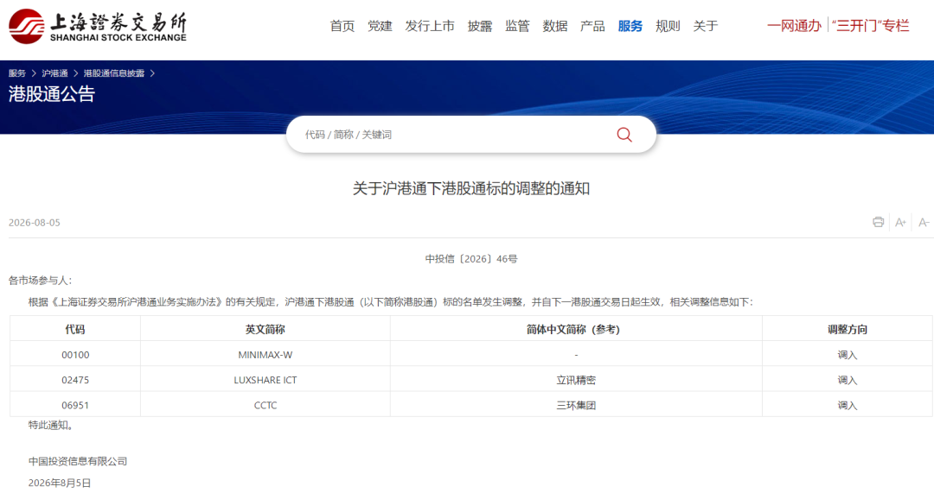This screenshot has width=934, height=493.
Task: Go to 服务 in the breadcrumb
Action: 17,73
